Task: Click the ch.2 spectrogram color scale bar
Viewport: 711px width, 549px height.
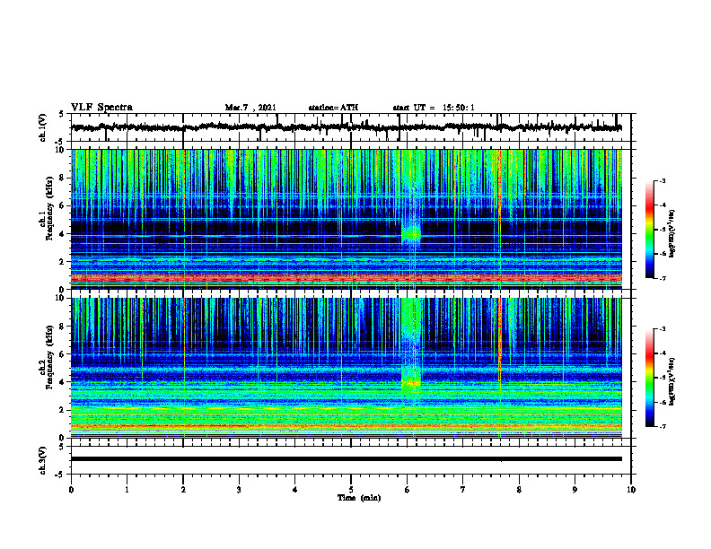Action: pos(650,378)
